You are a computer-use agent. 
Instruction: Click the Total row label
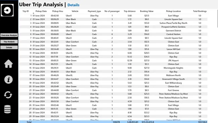(x=29, y=122)
